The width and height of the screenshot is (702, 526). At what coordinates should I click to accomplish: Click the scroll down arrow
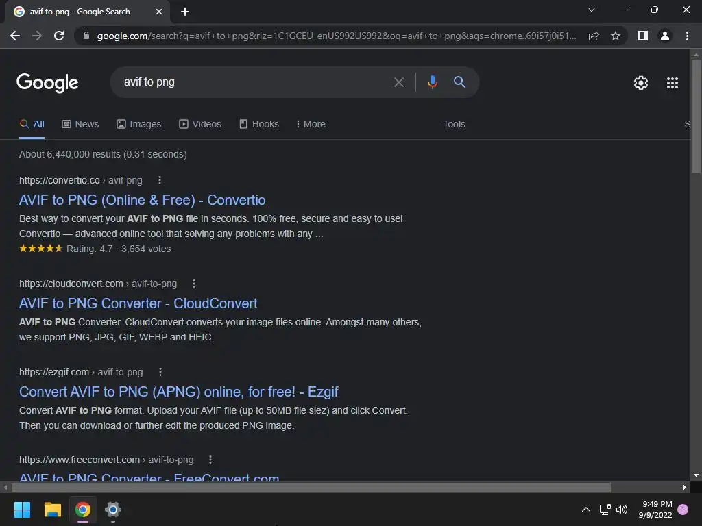click(696, 475)
